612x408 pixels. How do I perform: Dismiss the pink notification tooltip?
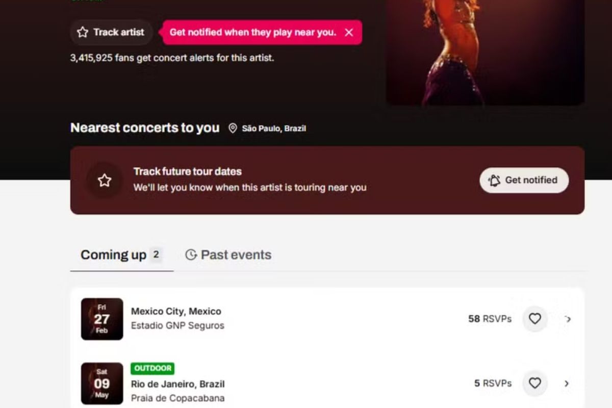[349, 33]
